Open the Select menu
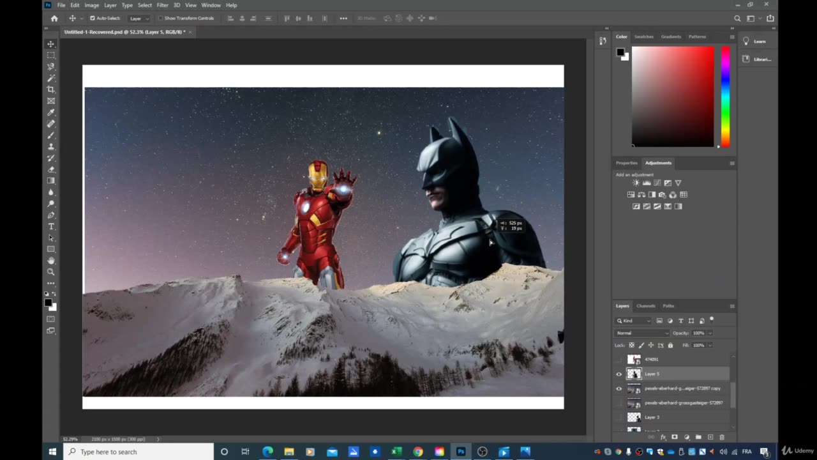817x460 pixels. (145, 5)
